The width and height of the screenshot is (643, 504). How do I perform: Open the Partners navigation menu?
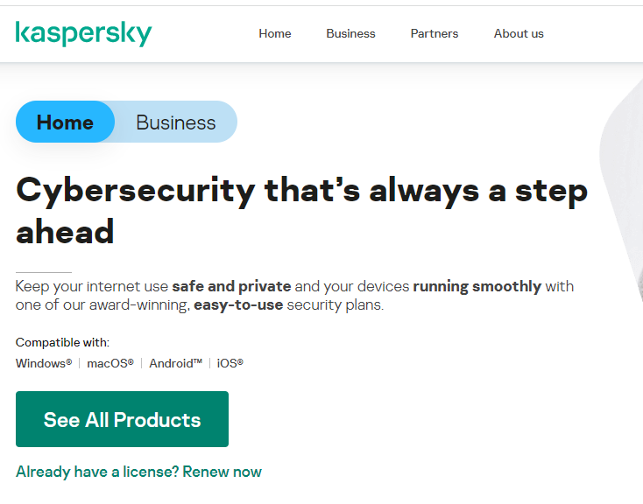click(435, 34)
